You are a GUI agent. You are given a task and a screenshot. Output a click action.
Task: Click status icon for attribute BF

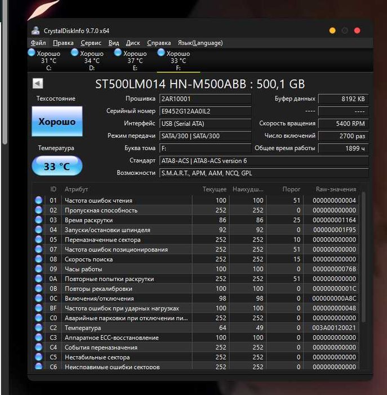[x=38, y=308]
